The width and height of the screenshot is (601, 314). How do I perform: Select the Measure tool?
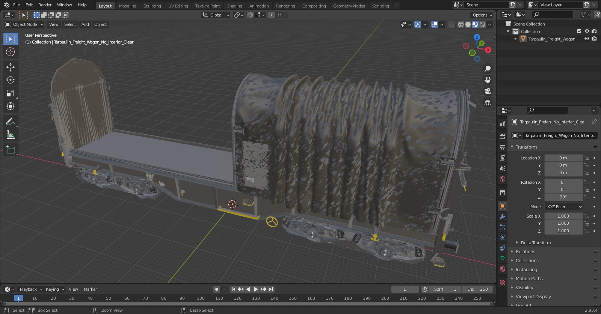click(11, 135)
